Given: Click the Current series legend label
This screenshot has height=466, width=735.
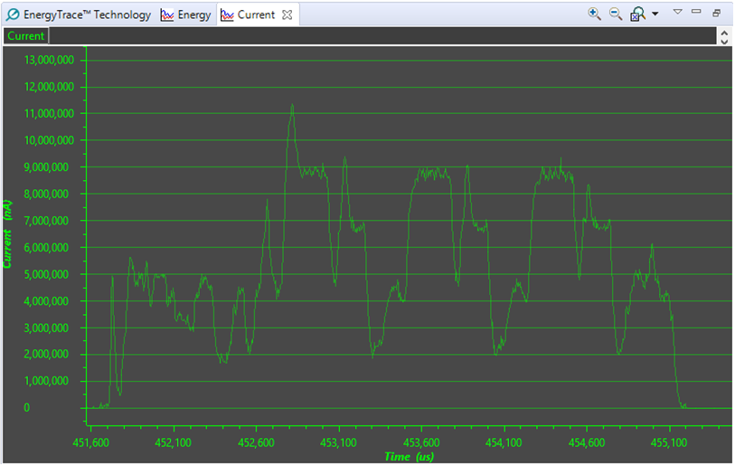Looking at the screenshot, I should click(x=25, y=36).
